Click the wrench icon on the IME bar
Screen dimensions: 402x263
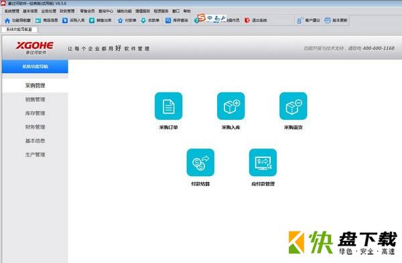point(223,18)
